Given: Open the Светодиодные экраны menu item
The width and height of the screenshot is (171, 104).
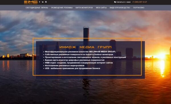Looking at the screenshot, I should click(37, 8).
